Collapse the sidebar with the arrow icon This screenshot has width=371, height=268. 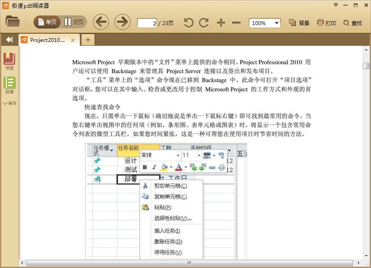coord(9,40)
